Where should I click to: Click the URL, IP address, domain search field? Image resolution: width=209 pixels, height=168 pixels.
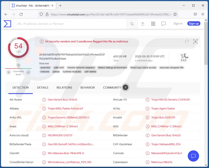point(70,24)
